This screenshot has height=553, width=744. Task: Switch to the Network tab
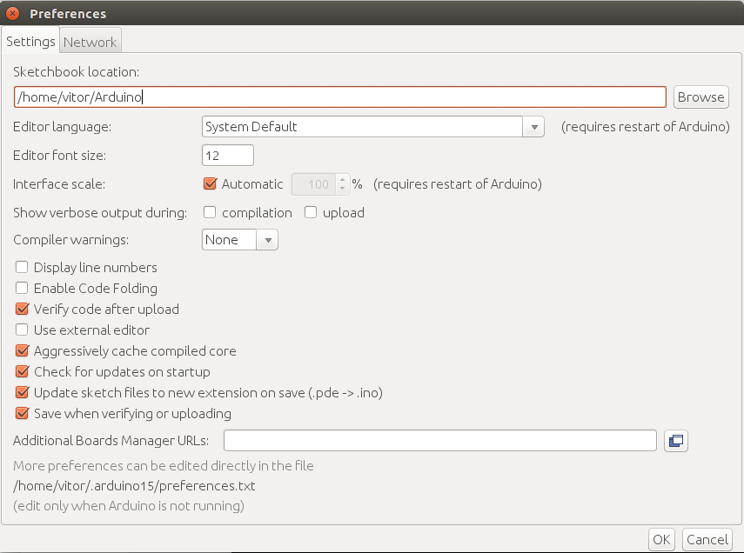coord(90,42)
